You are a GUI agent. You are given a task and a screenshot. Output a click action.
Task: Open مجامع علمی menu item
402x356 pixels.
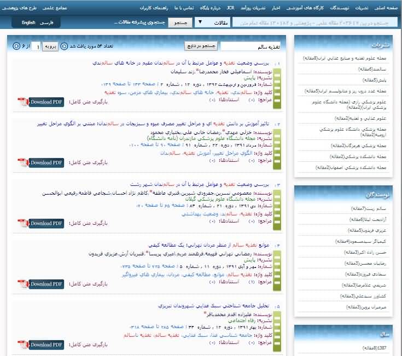pyautogui.click(x=55, y=8)
